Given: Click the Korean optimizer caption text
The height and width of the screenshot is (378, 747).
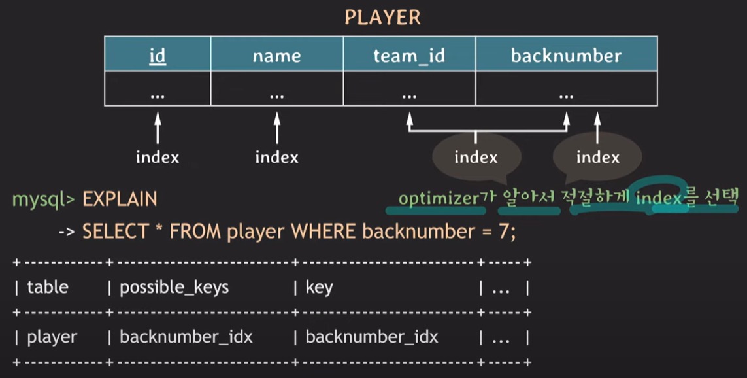Looking at the screenshot, I should [x=569, y=198].
